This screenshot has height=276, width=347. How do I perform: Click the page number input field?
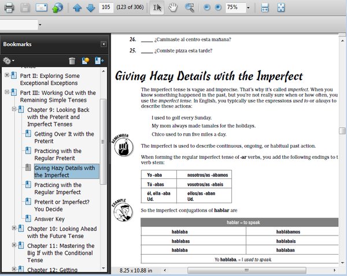tap(106, 8)
